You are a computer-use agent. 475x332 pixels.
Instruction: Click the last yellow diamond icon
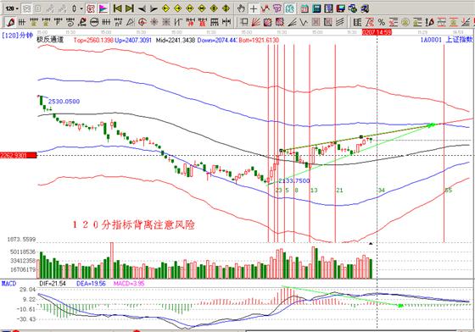pos(226,8)
